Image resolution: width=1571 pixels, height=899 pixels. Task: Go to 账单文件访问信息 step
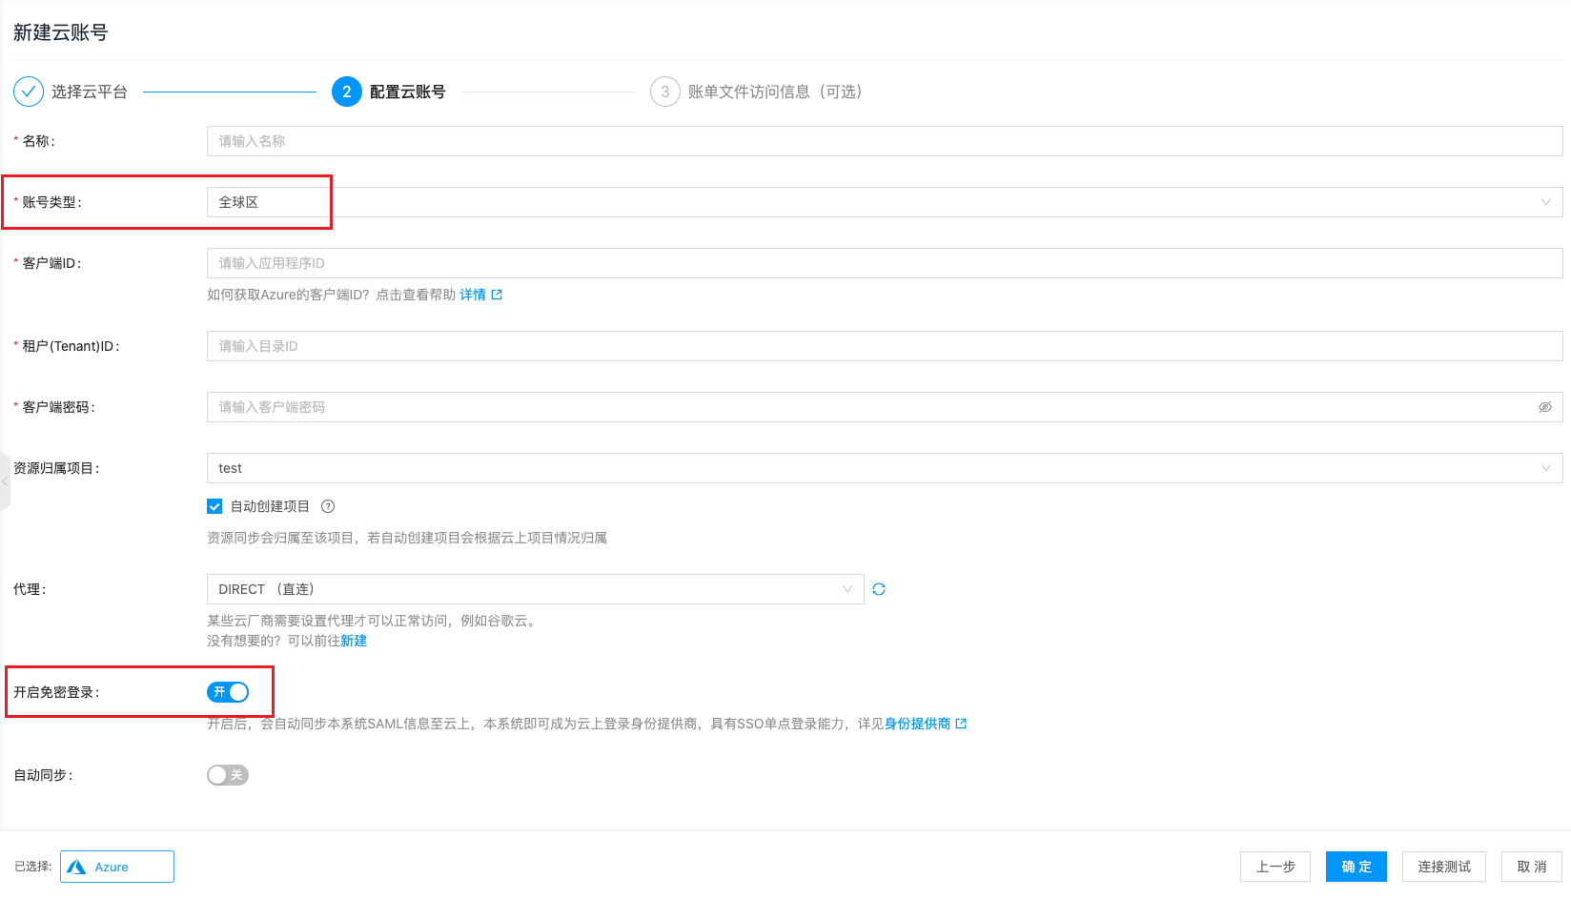pos(774,92)
